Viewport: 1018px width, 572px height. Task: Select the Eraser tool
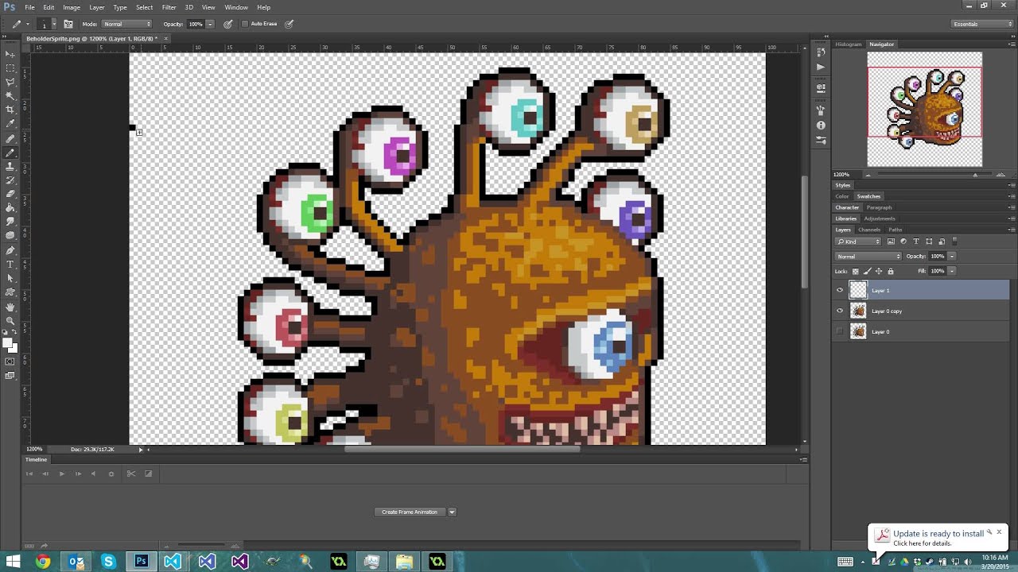pyautogui.click(x=10, y=194)
